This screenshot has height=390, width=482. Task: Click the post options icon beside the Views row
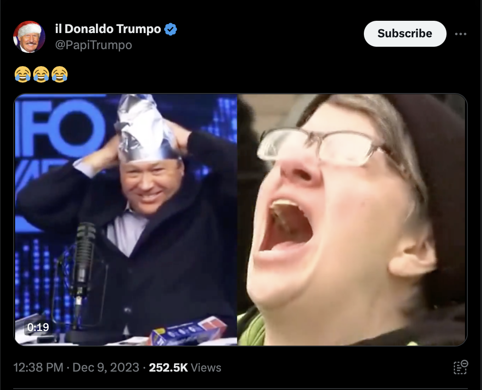[x=460, y=367]
